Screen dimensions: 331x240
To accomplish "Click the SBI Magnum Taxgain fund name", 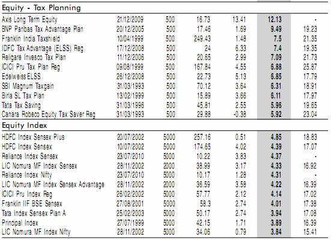I will click(28, 86).
